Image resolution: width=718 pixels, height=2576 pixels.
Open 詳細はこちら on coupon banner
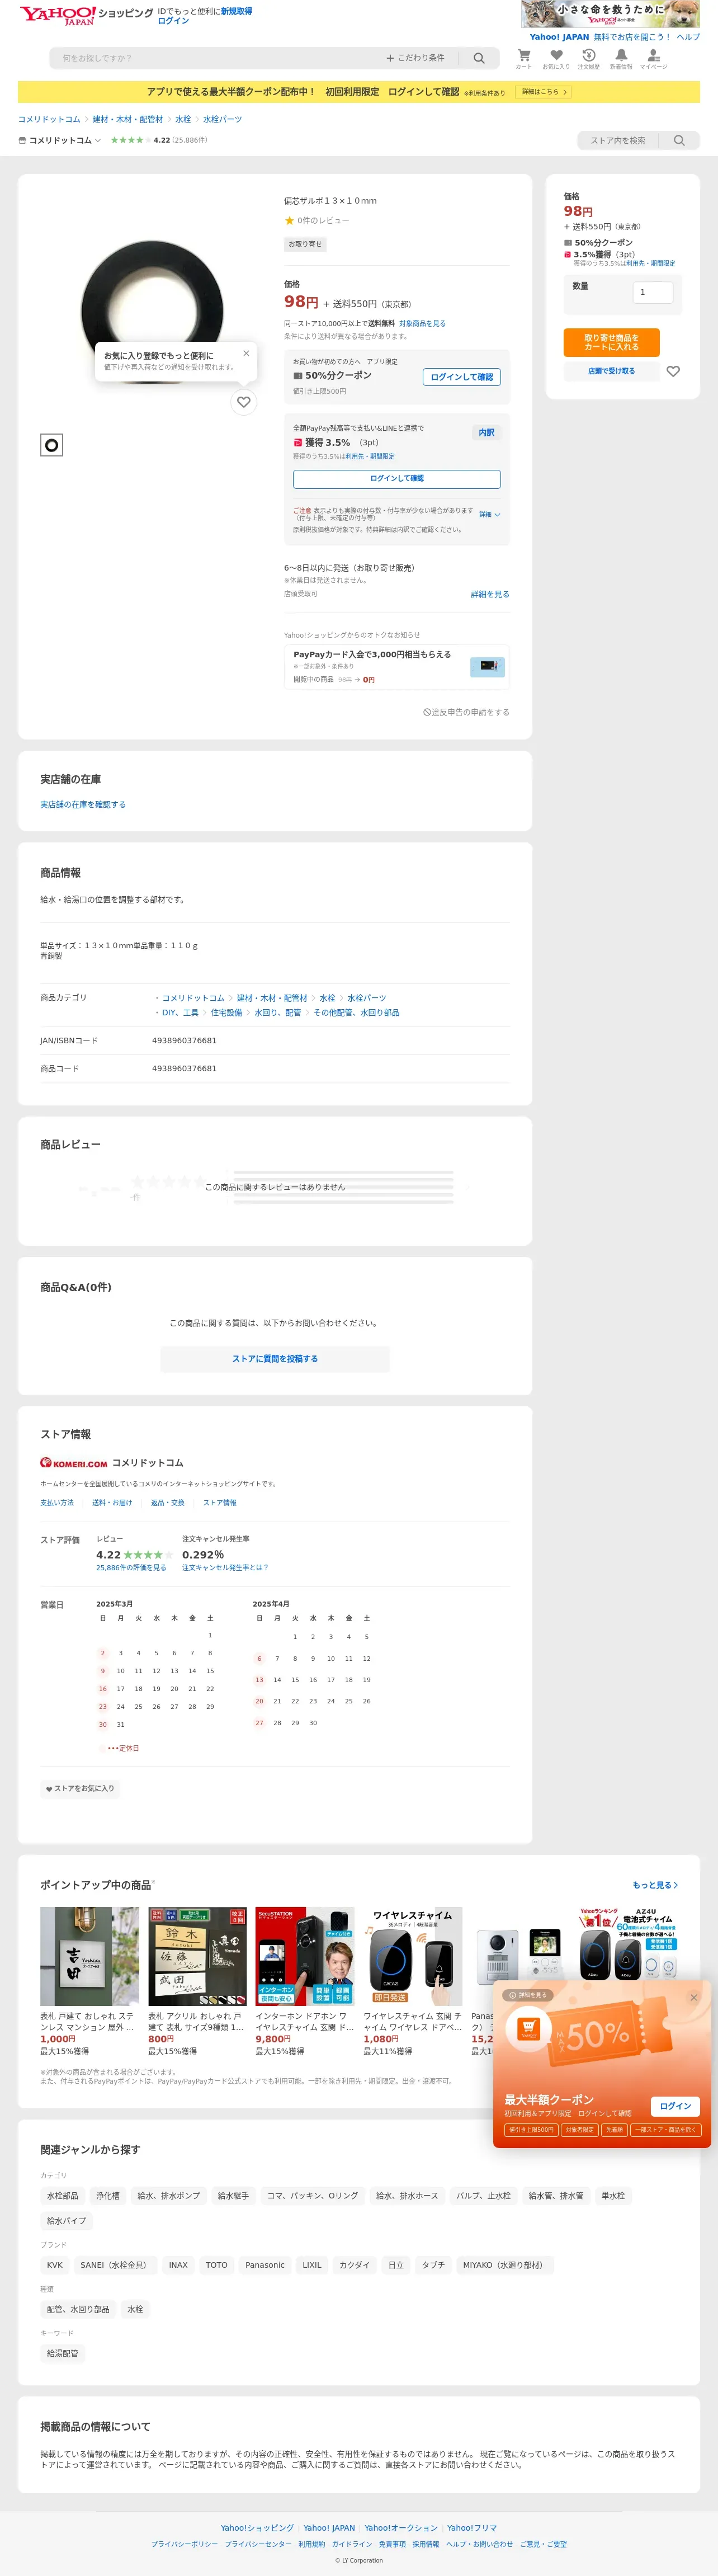pos(542,92)
